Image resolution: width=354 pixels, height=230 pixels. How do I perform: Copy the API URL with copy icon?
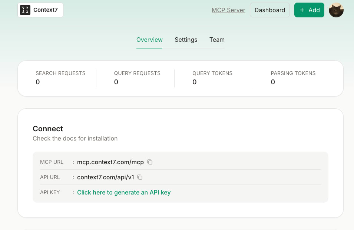click(x=140, y=177)
